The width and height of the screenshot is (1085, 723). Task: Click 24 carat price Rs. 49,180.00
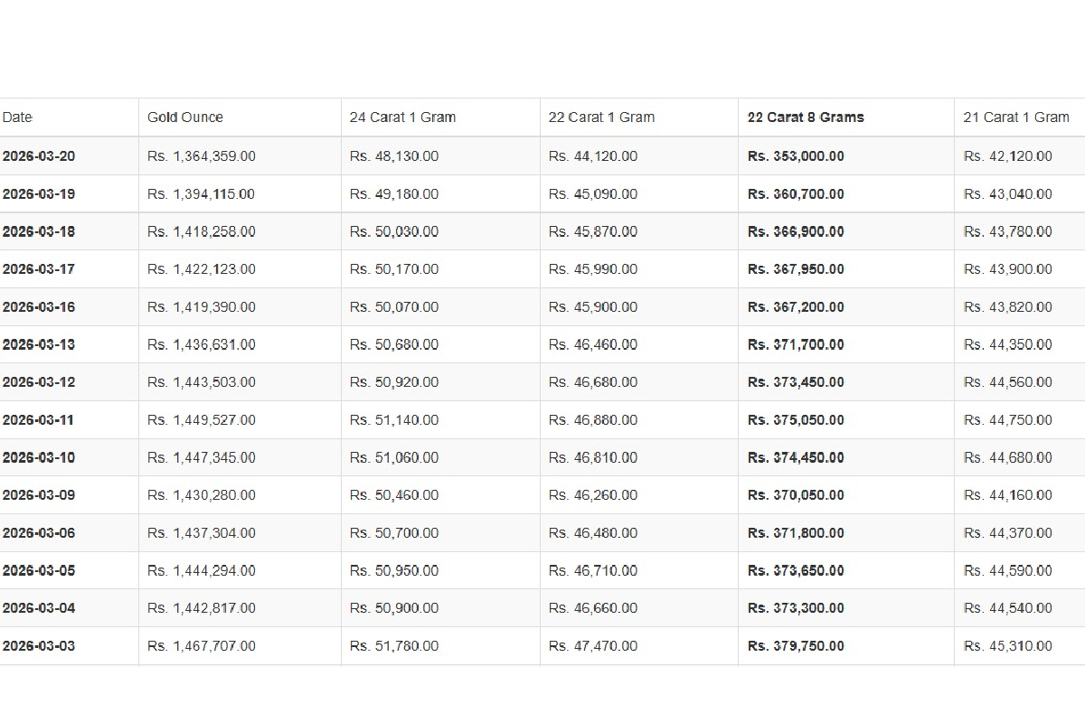point(394,194)
